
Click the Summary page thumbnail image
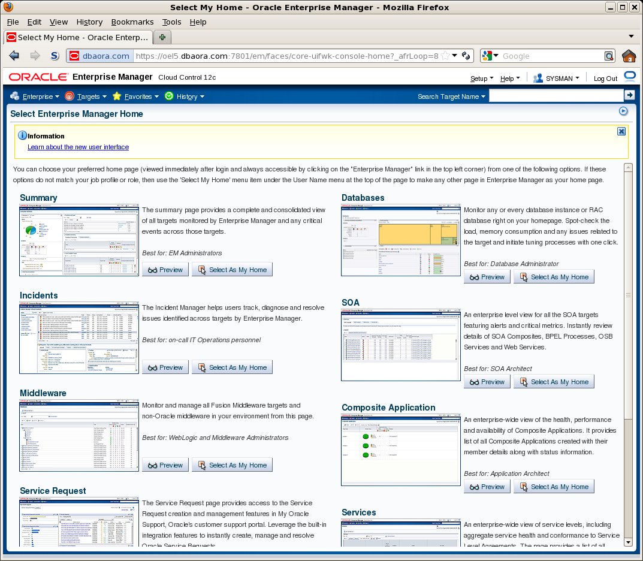click(x=79, y=240)
